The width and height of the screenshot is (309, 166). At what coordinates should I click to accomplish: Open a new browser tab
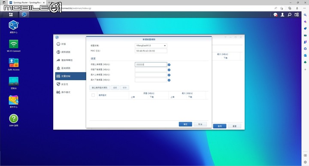pyautogui.click(x=49, y=3)
